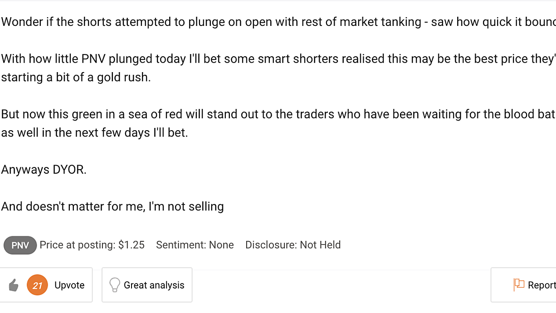This screenshot has width=556, height=313.
Task: Click the lightbulb icon beside Great analysis
Action: click(x=115, y=285)
